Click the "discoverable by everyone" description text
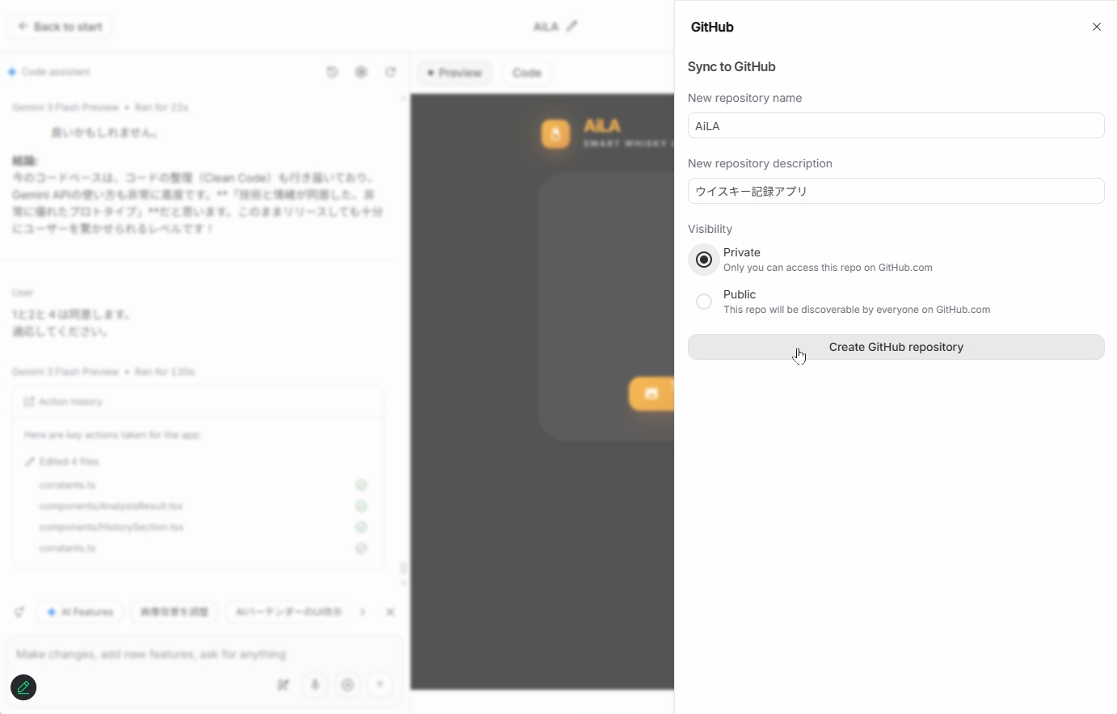Screen dimensions: 1117x714 point(857,310)
